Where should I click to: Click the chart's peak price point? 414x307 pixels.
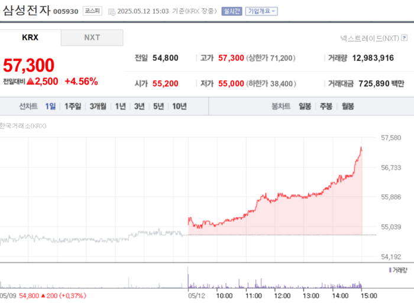pyautogui.click(x=361, y=147)
